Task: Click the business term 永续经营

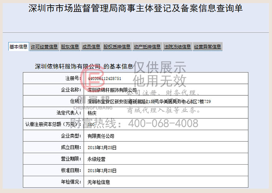Action: point(96,159)
